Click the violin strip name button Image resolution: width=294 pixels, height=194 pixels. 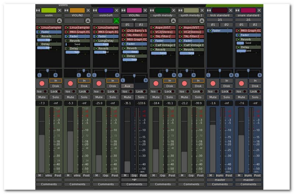click(49, 15)
